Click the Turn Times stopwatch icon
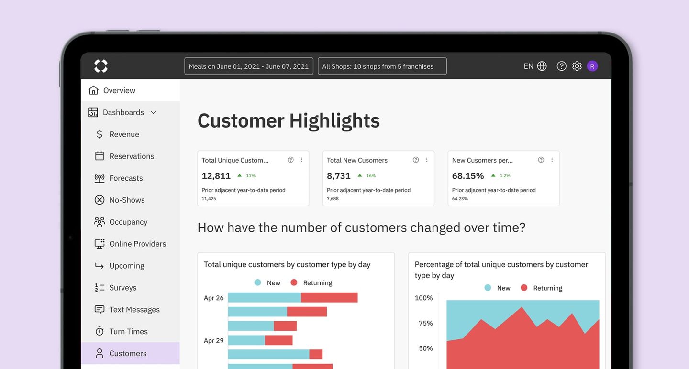 pos(100,331)
